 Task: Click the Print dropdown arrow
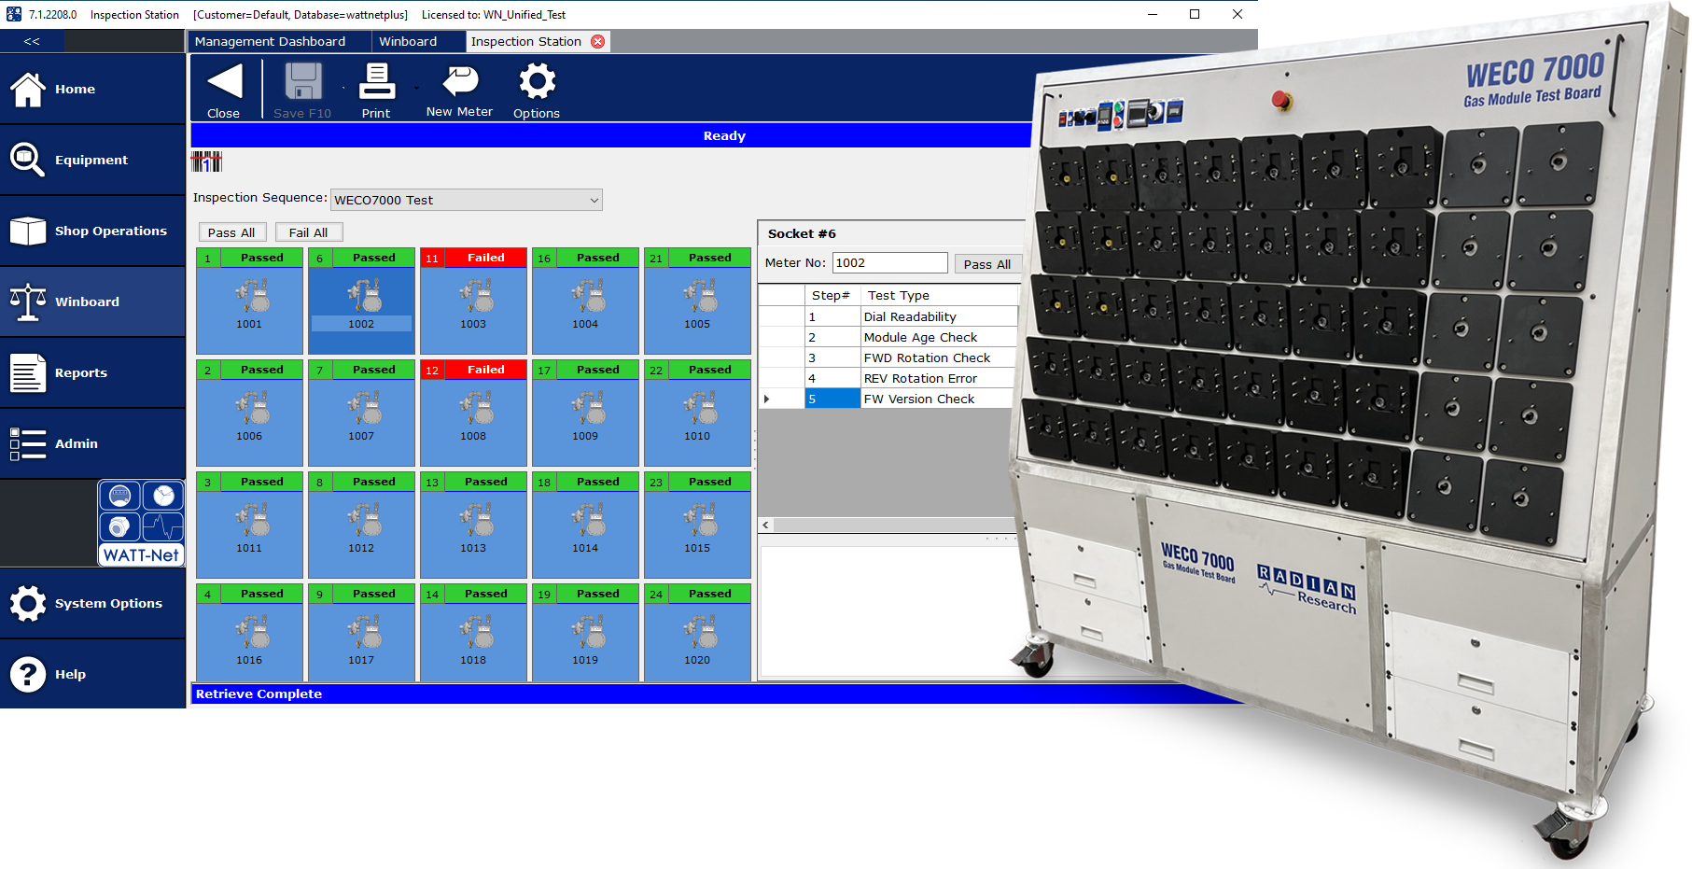pyautogui.click(x=417, y=89)
